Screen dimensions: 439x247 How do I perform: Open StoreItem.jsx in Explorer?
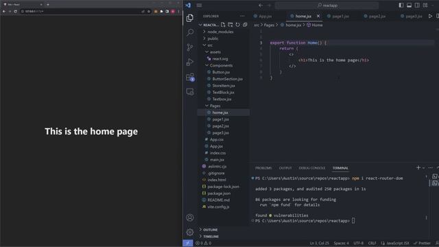(224, 85)
